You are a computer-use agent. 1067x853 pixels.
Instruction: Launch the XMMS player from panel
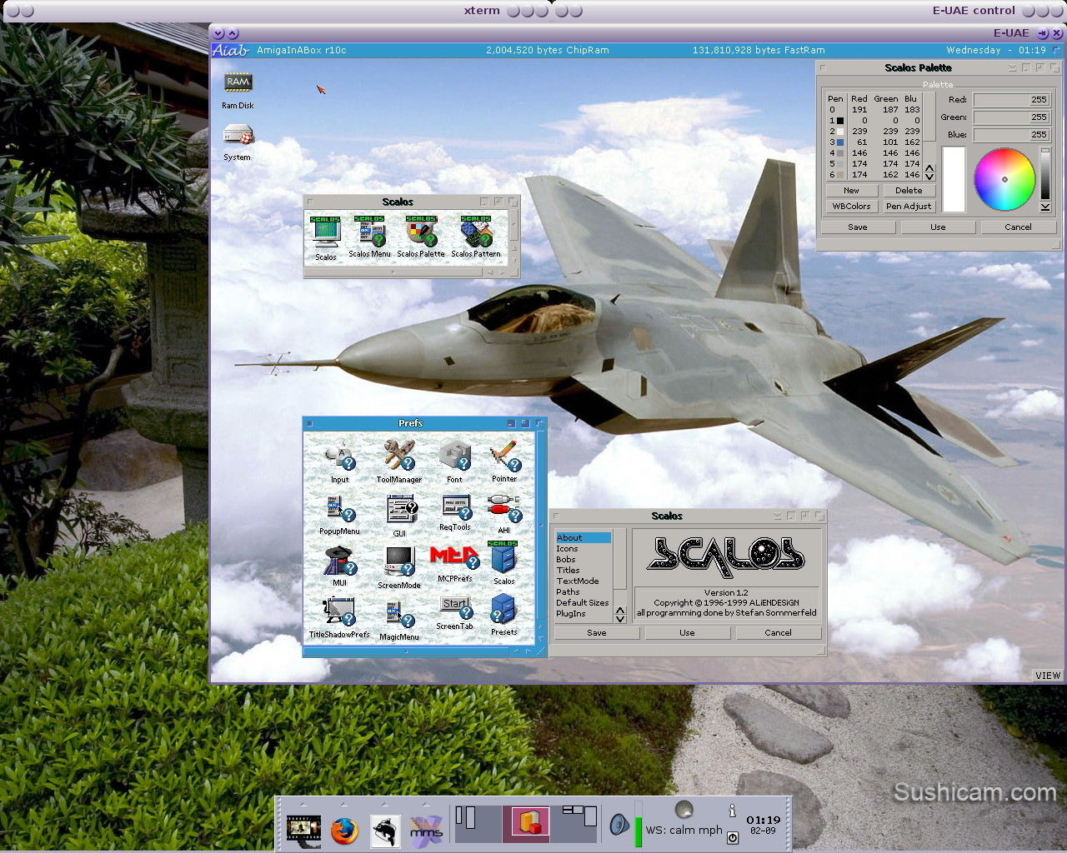pos(426,831)
